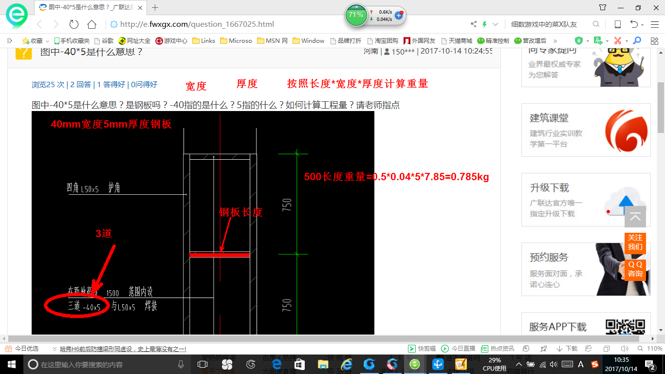The width and height of the screenshot is (665, 374).
Task: Click the 110% zoom level
Action: click(650, 349)
